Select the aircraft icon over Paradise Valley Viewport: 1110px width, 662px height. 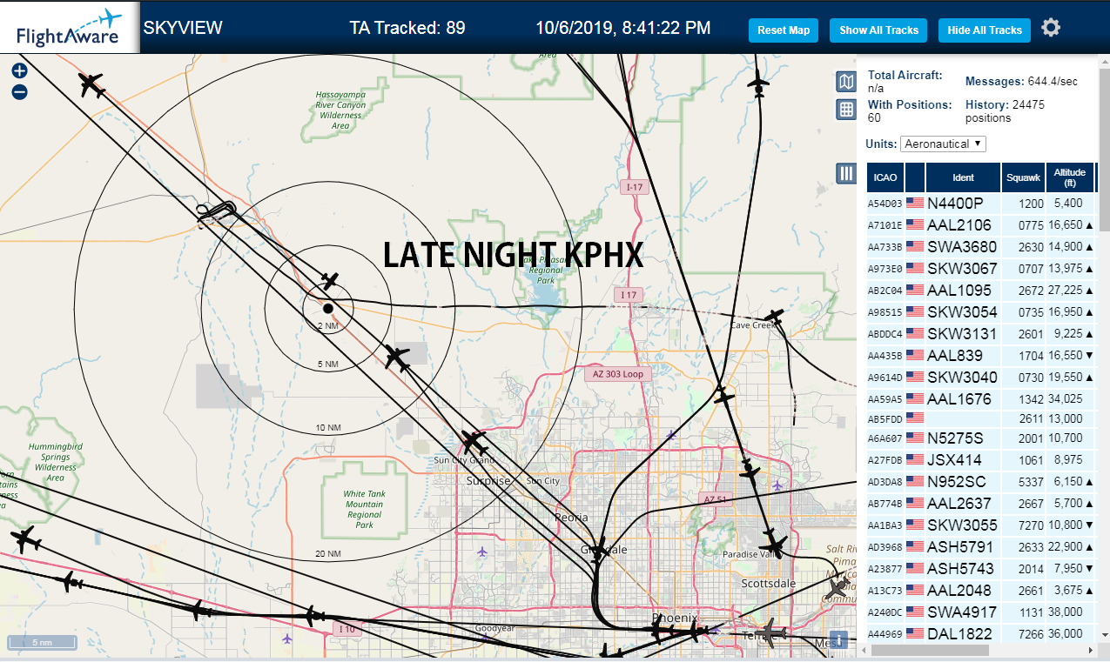[x=772, y=546]
